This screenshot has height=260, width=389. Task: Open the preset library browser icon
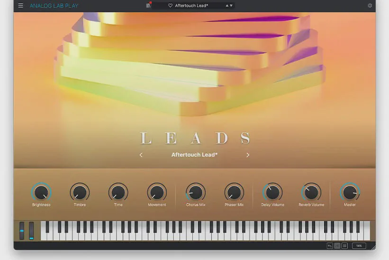click(x=148, y=6)
